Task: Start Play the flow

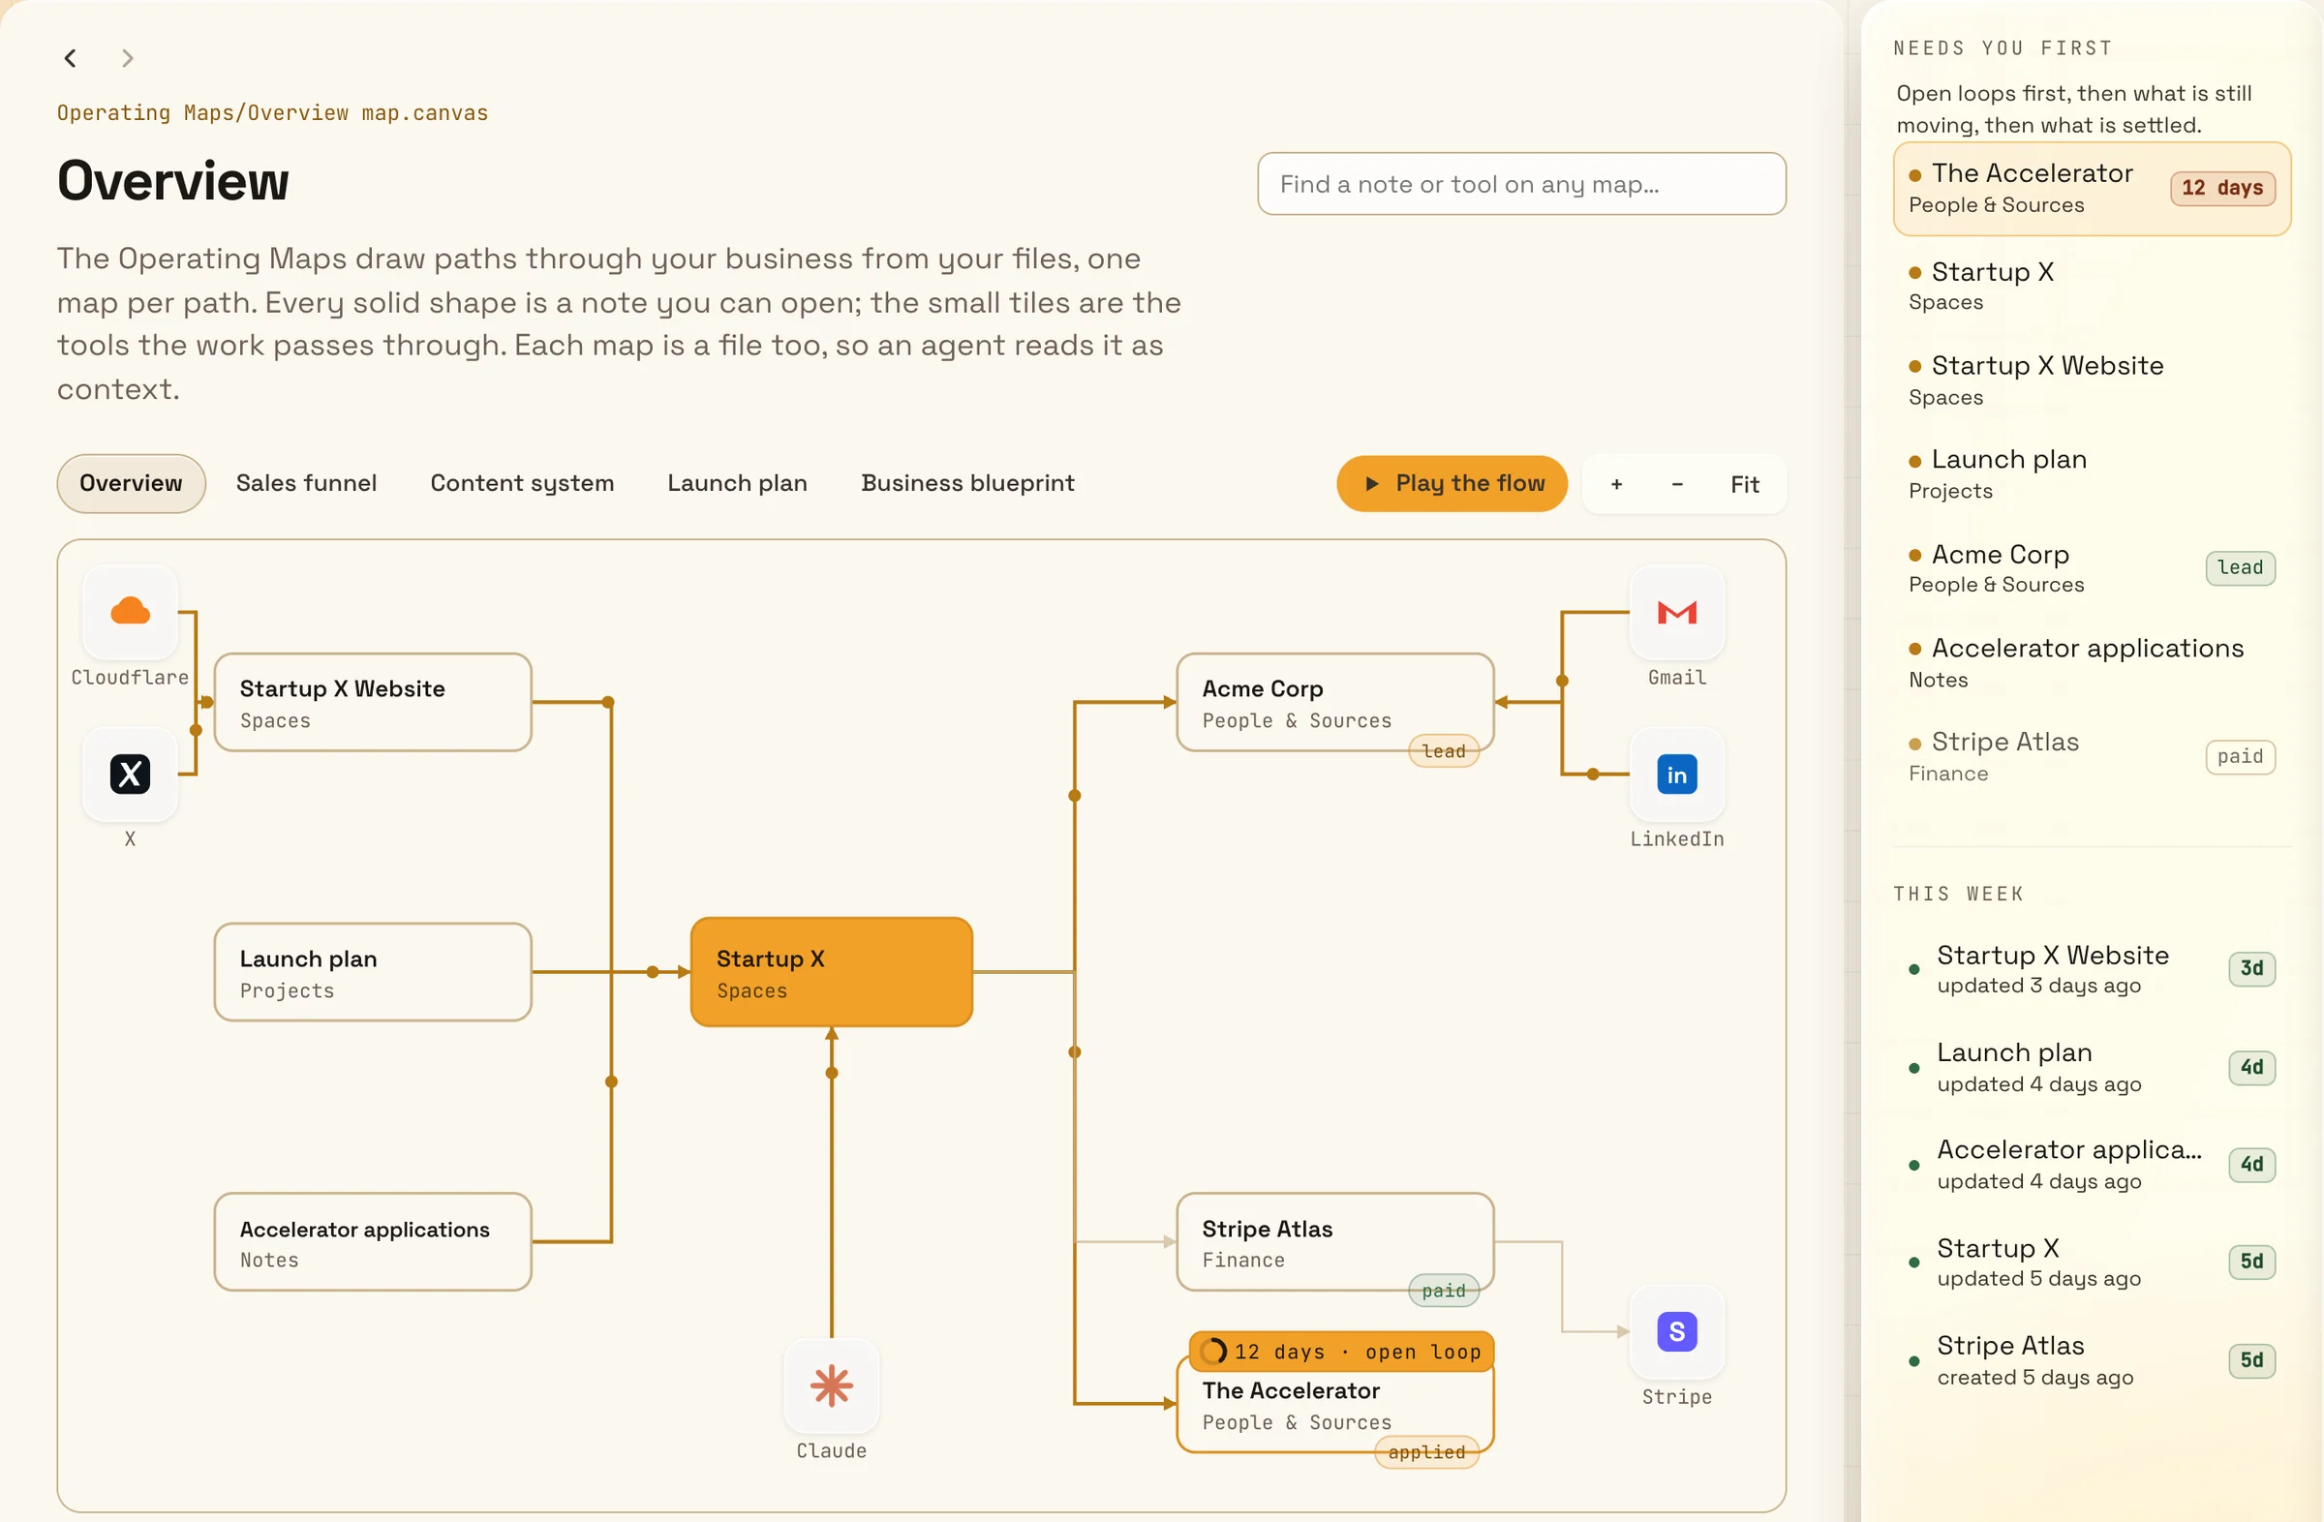Action: coord(1451,483)
